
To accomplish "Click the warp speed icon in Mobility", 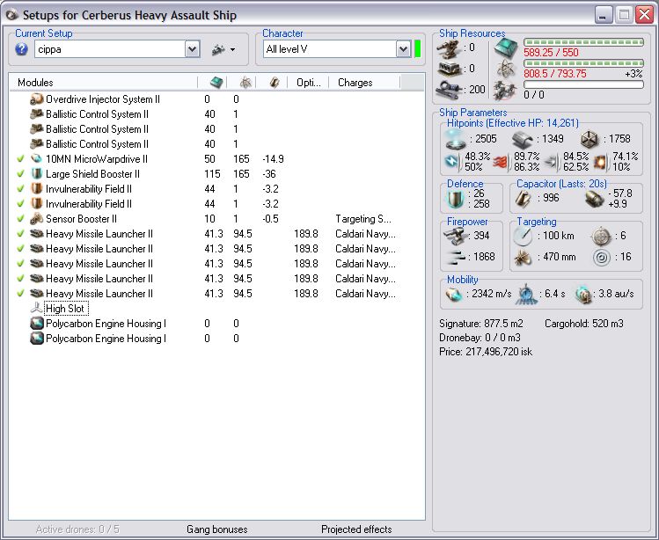I will coord(584,294).
